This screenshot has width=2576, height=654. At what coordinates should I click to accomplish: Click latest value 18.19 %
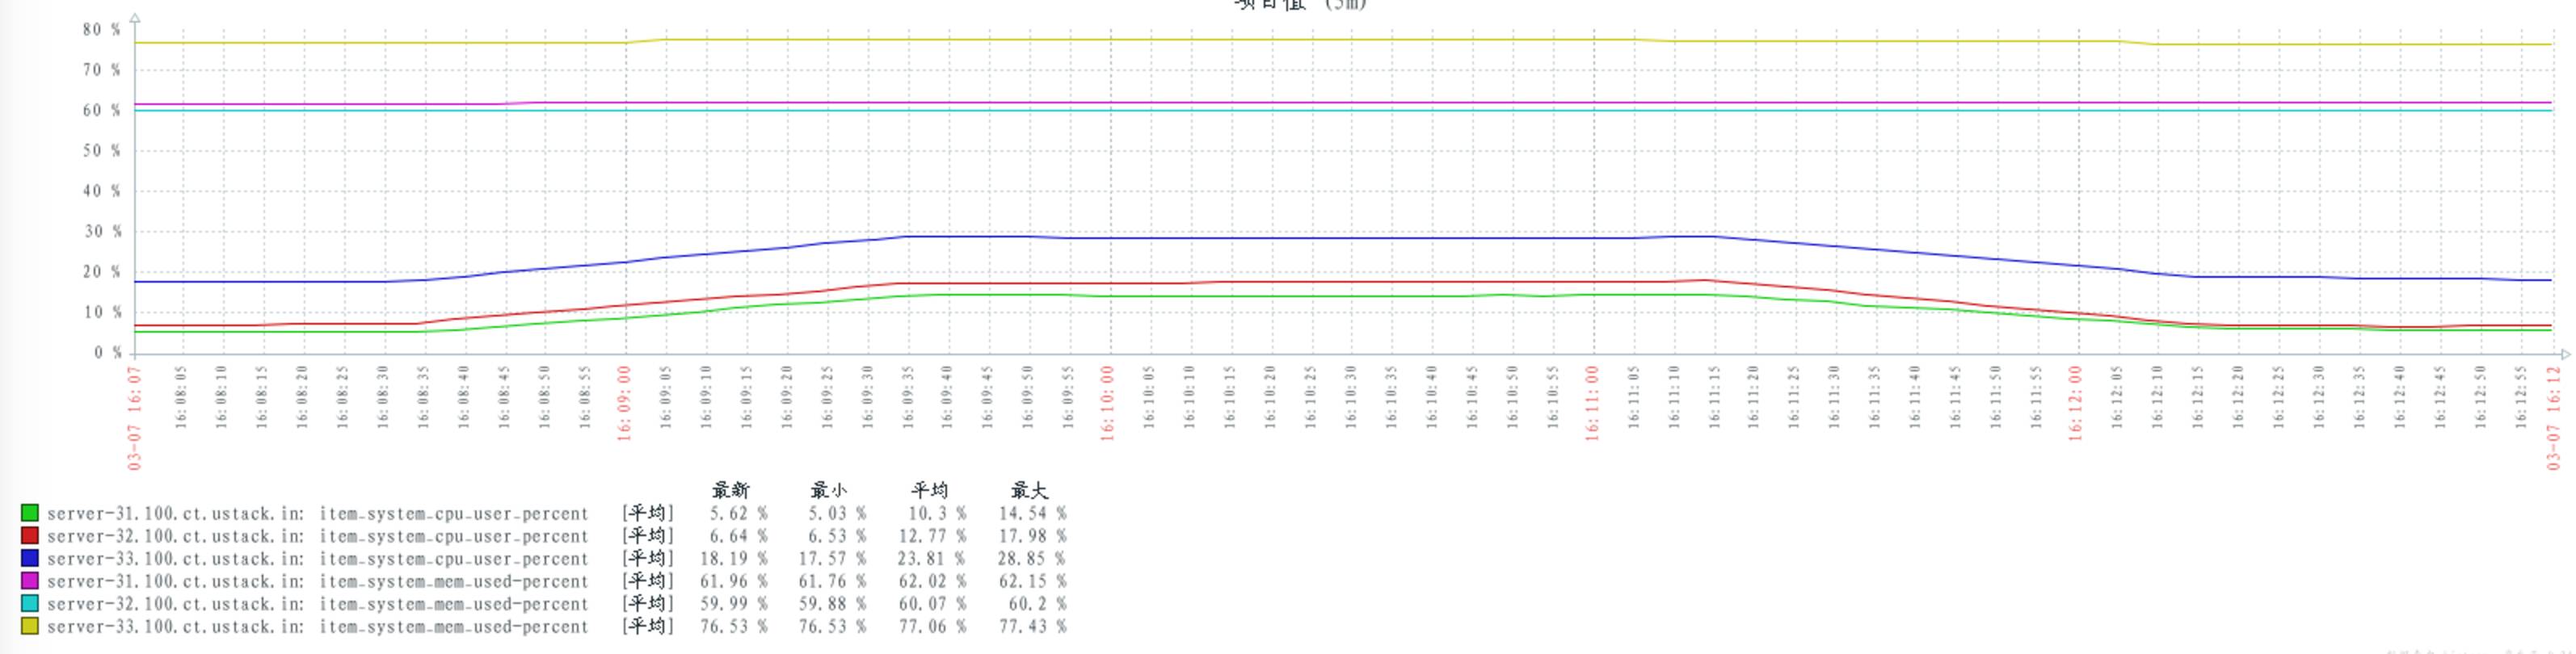(x=734, y=558)
